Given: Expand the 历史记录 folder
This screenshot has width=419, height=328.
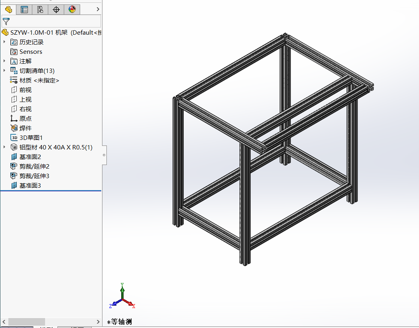Looking at the screenshot, I should (x=4, y=42).
